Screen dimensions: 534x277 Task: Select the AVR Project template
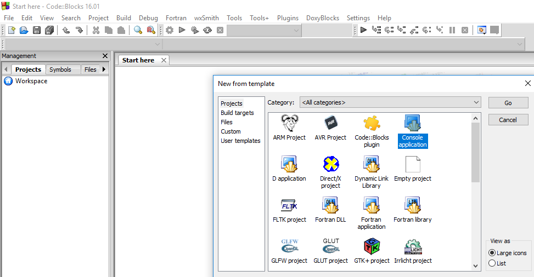[x=330, y=128]
